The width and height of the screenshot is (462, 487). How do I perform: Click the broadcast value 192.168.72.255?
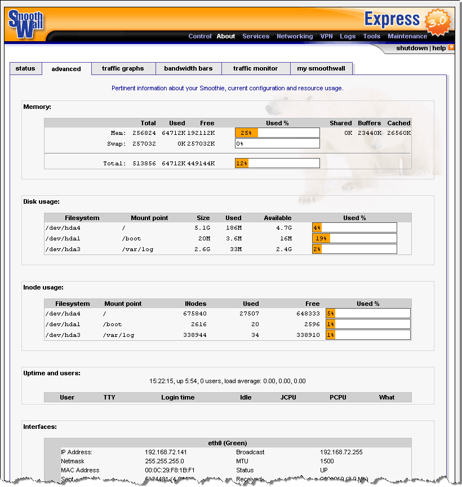341,452
